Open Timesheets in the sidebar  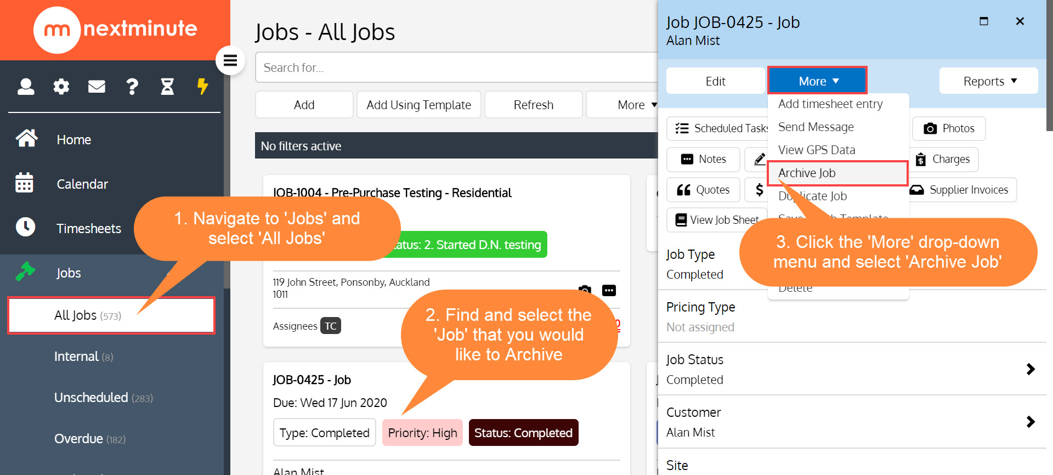88,228
